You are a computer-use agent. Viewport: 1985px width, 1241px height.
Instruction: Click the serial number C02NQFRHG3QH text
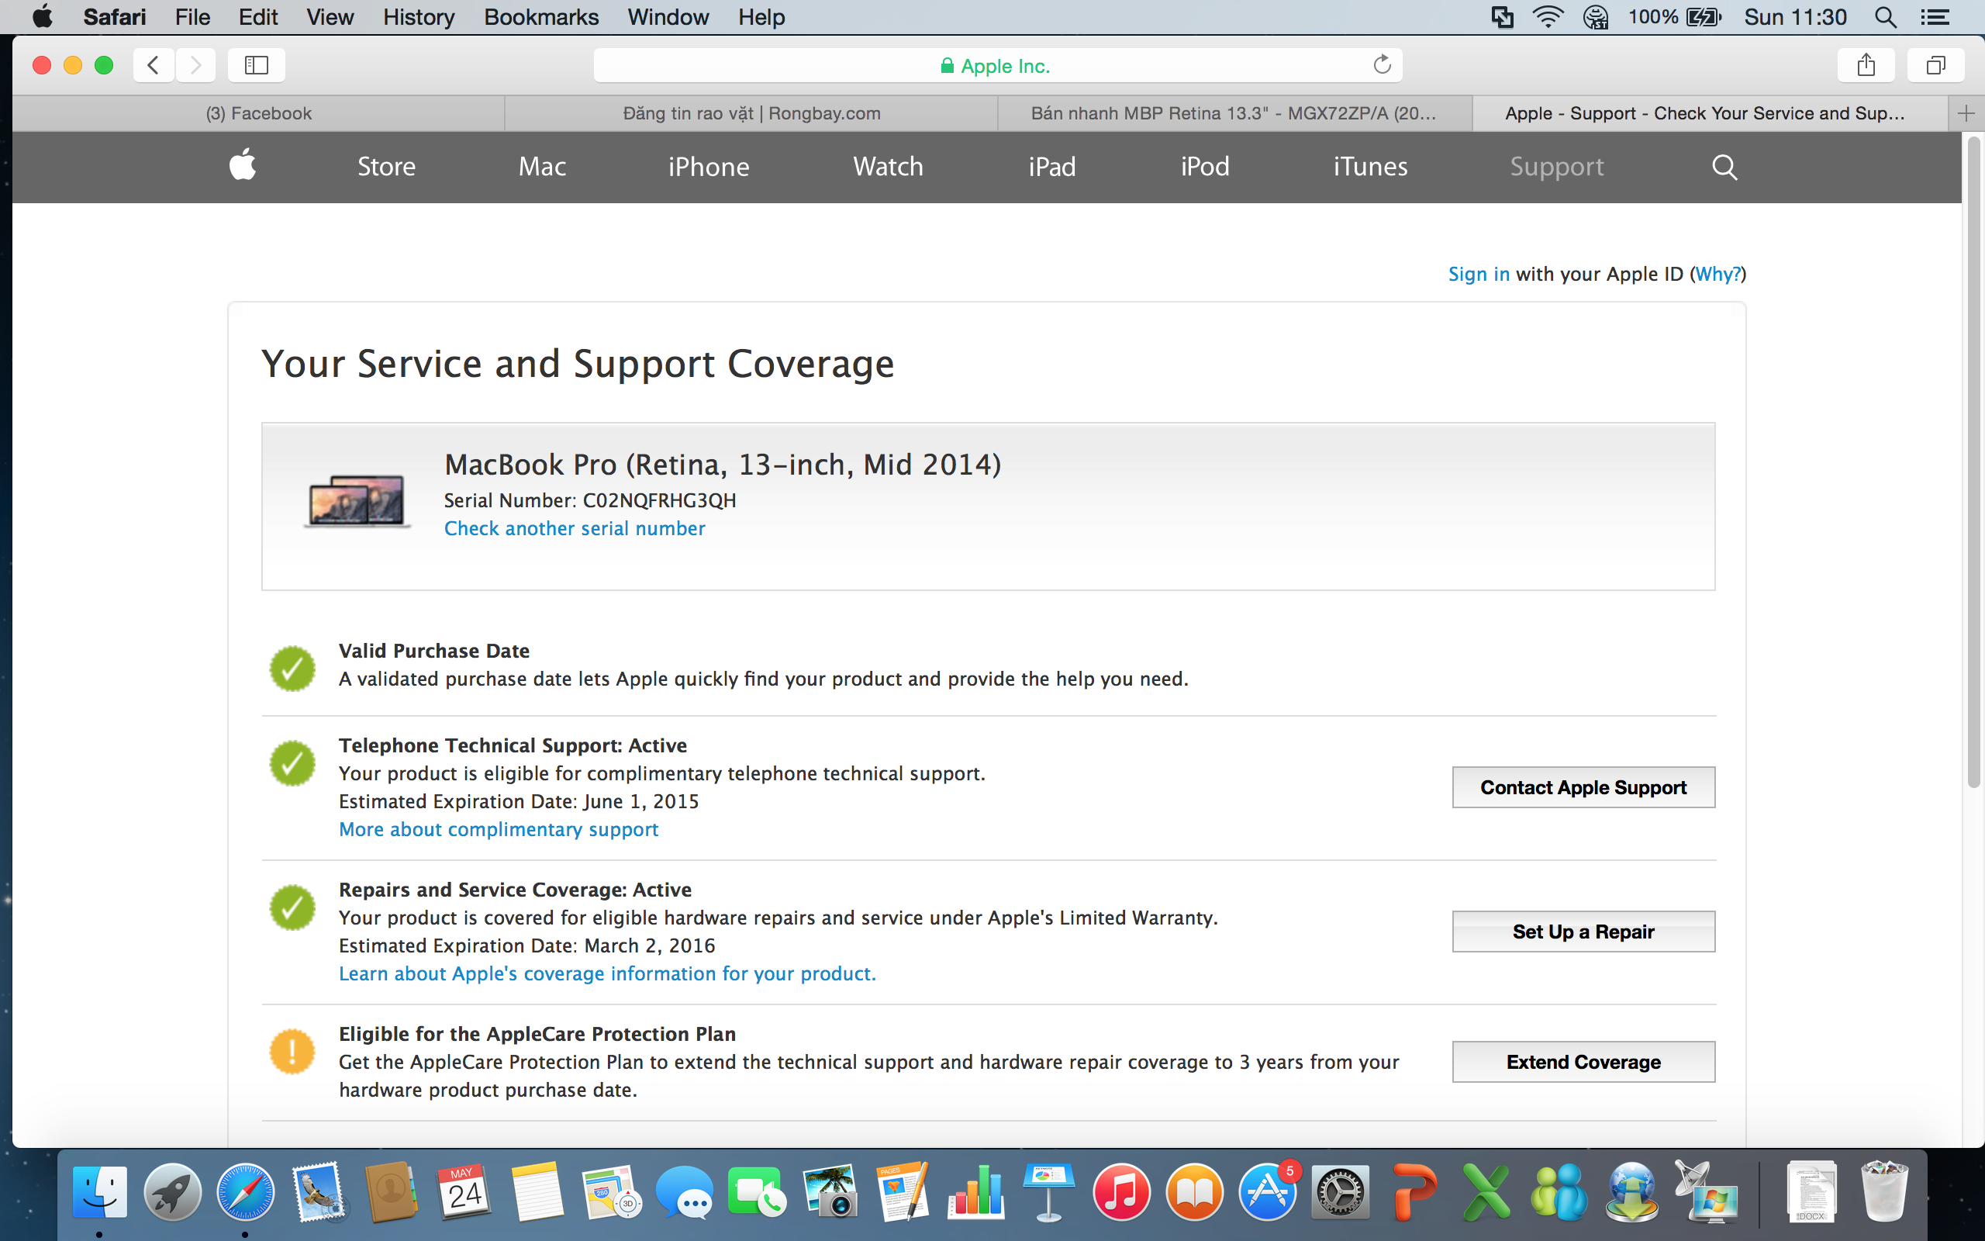pos(658,501)
